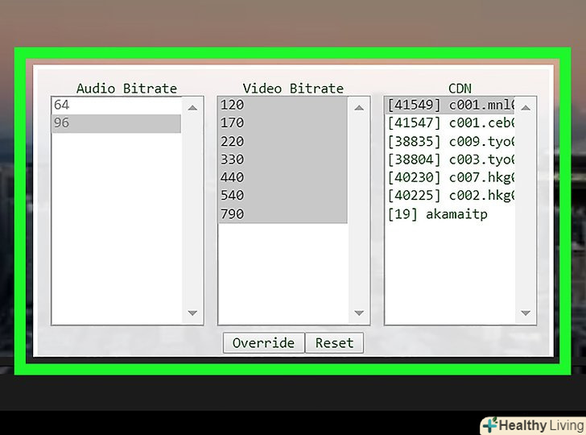
Task: Pick the 440 video bitrate
Action: point(282,177)
